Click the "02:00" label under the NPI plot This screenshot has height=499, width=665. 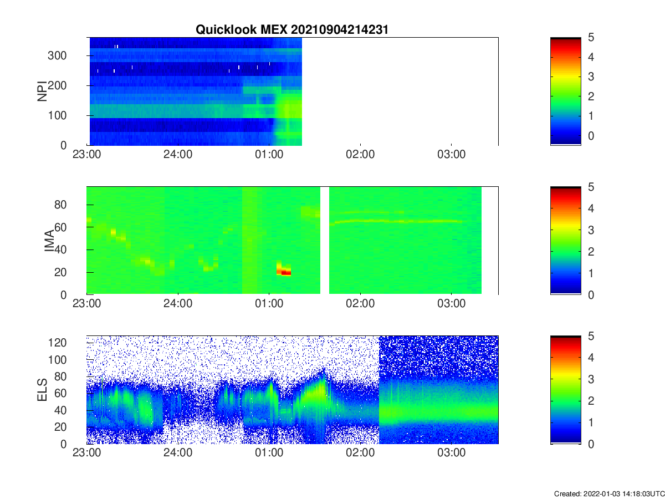click(x=360, y=154)
